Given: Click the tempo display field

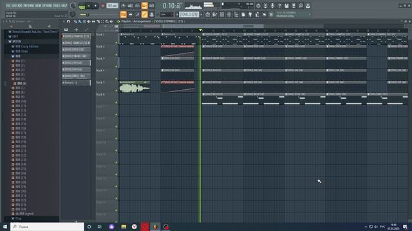Looking at the screenshot, I should 112,6.
